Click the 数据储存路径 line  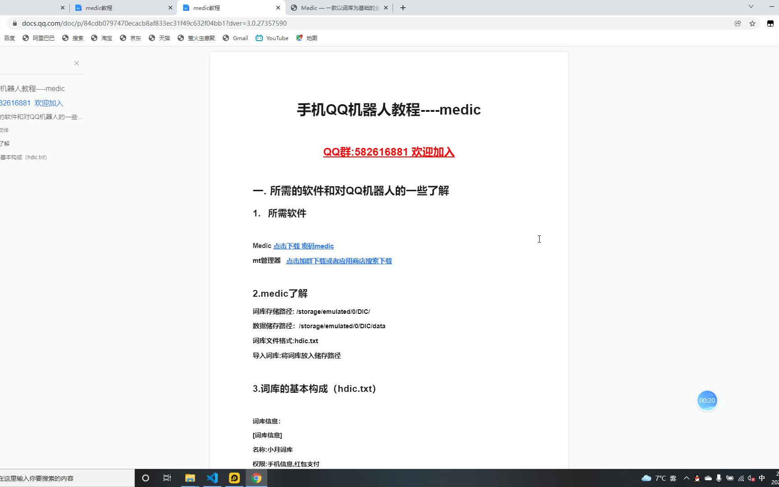319,326
